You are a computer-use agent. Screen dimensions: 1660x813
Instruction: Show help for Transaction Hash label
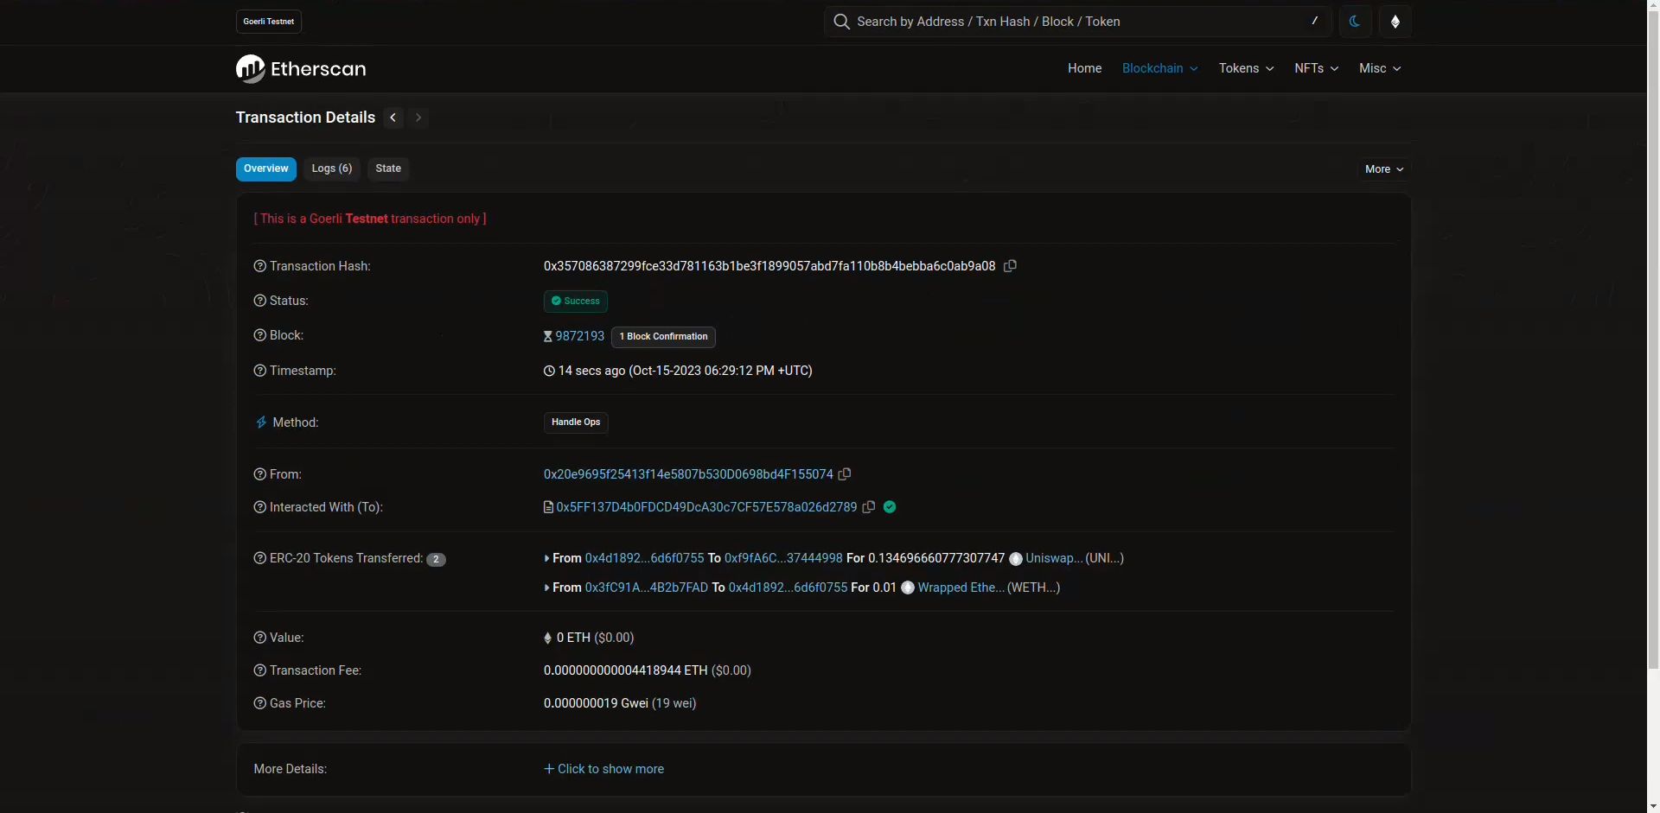click(x=259, y=266)
